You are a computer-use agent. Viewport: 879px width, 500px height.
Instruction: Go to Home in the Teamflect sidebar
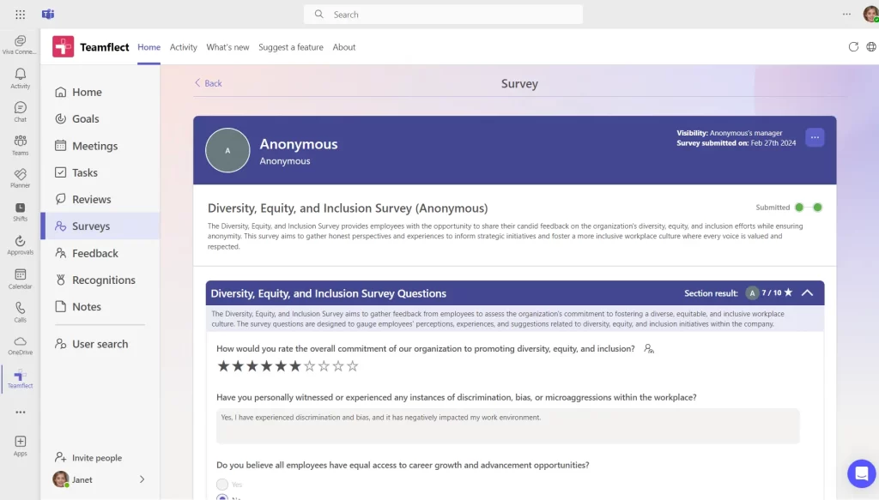point(100,92)
